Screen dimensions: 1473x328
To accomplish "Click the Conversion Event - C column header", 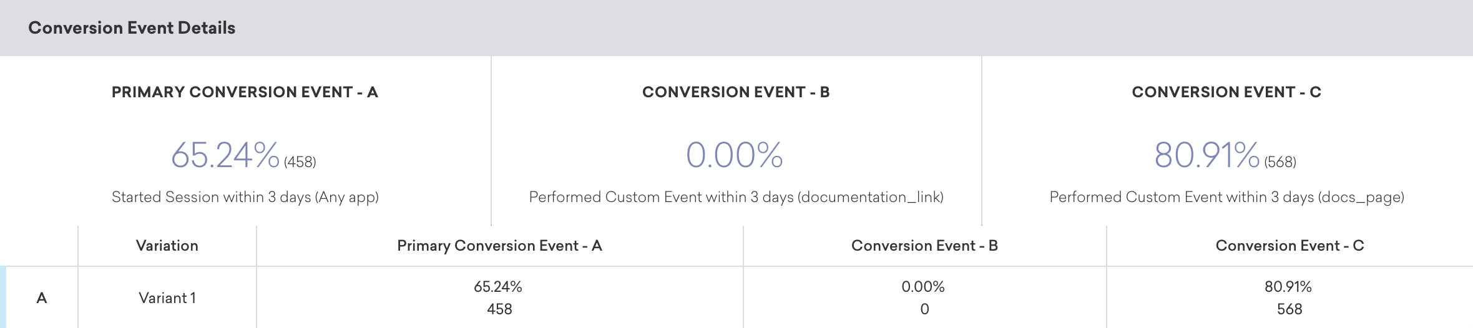I will (1289, 246).
